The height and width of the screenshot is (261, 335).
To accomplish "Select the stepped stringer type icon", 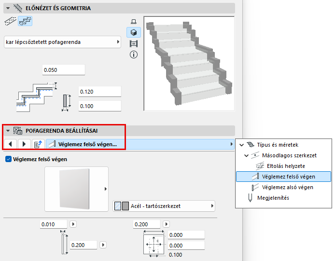I will tap(25, 21).
